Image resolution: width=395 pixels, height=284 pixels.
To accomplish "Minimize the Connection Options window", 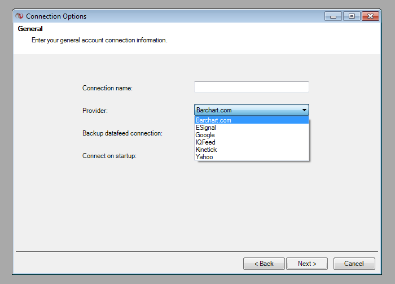I will pos(333,16).
